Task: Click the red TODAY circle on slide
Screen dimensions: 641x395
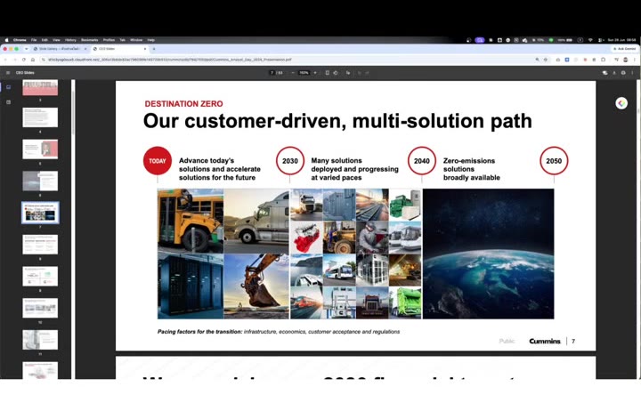Action: (x=158, y=160)
